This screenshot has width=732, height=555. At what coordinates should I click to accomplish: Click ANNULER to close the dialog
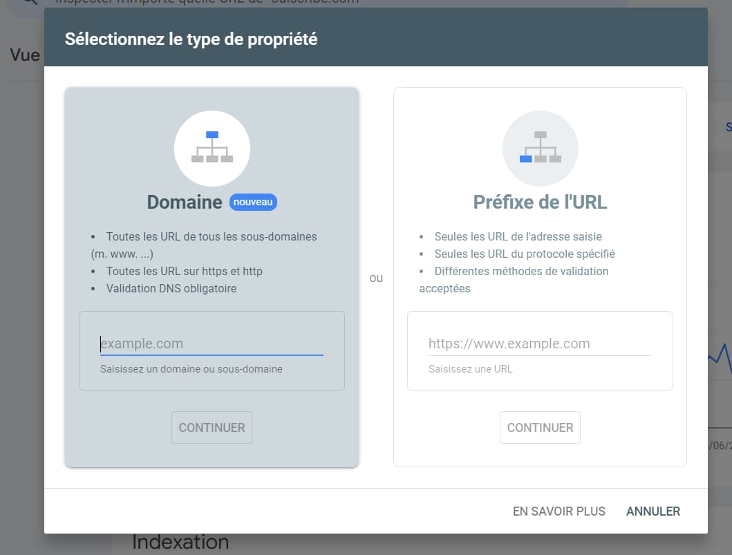click(x=653, y=511)
